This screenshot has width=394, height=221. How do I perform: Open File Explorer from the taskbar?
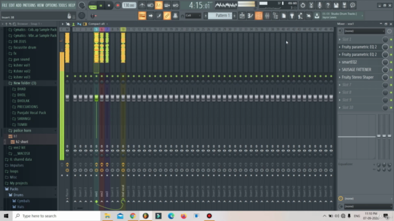tap(107, 215)
